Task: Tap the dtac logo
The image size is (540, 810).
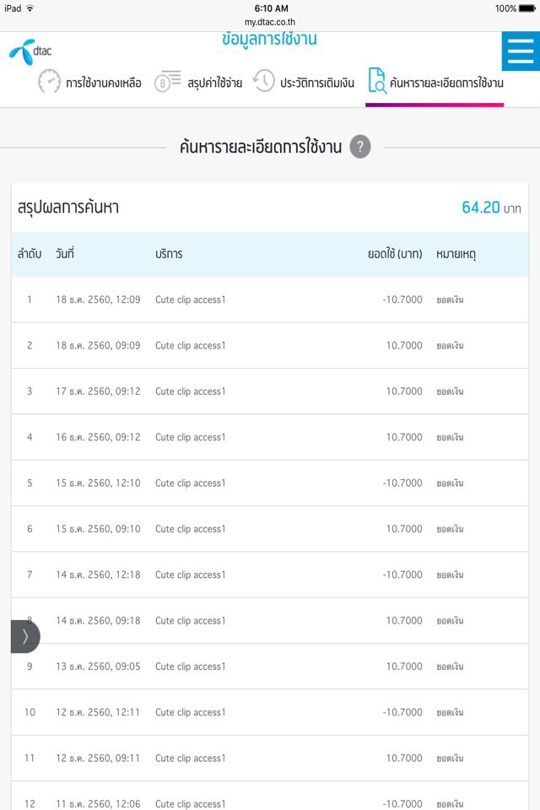Action: (30, 51)
